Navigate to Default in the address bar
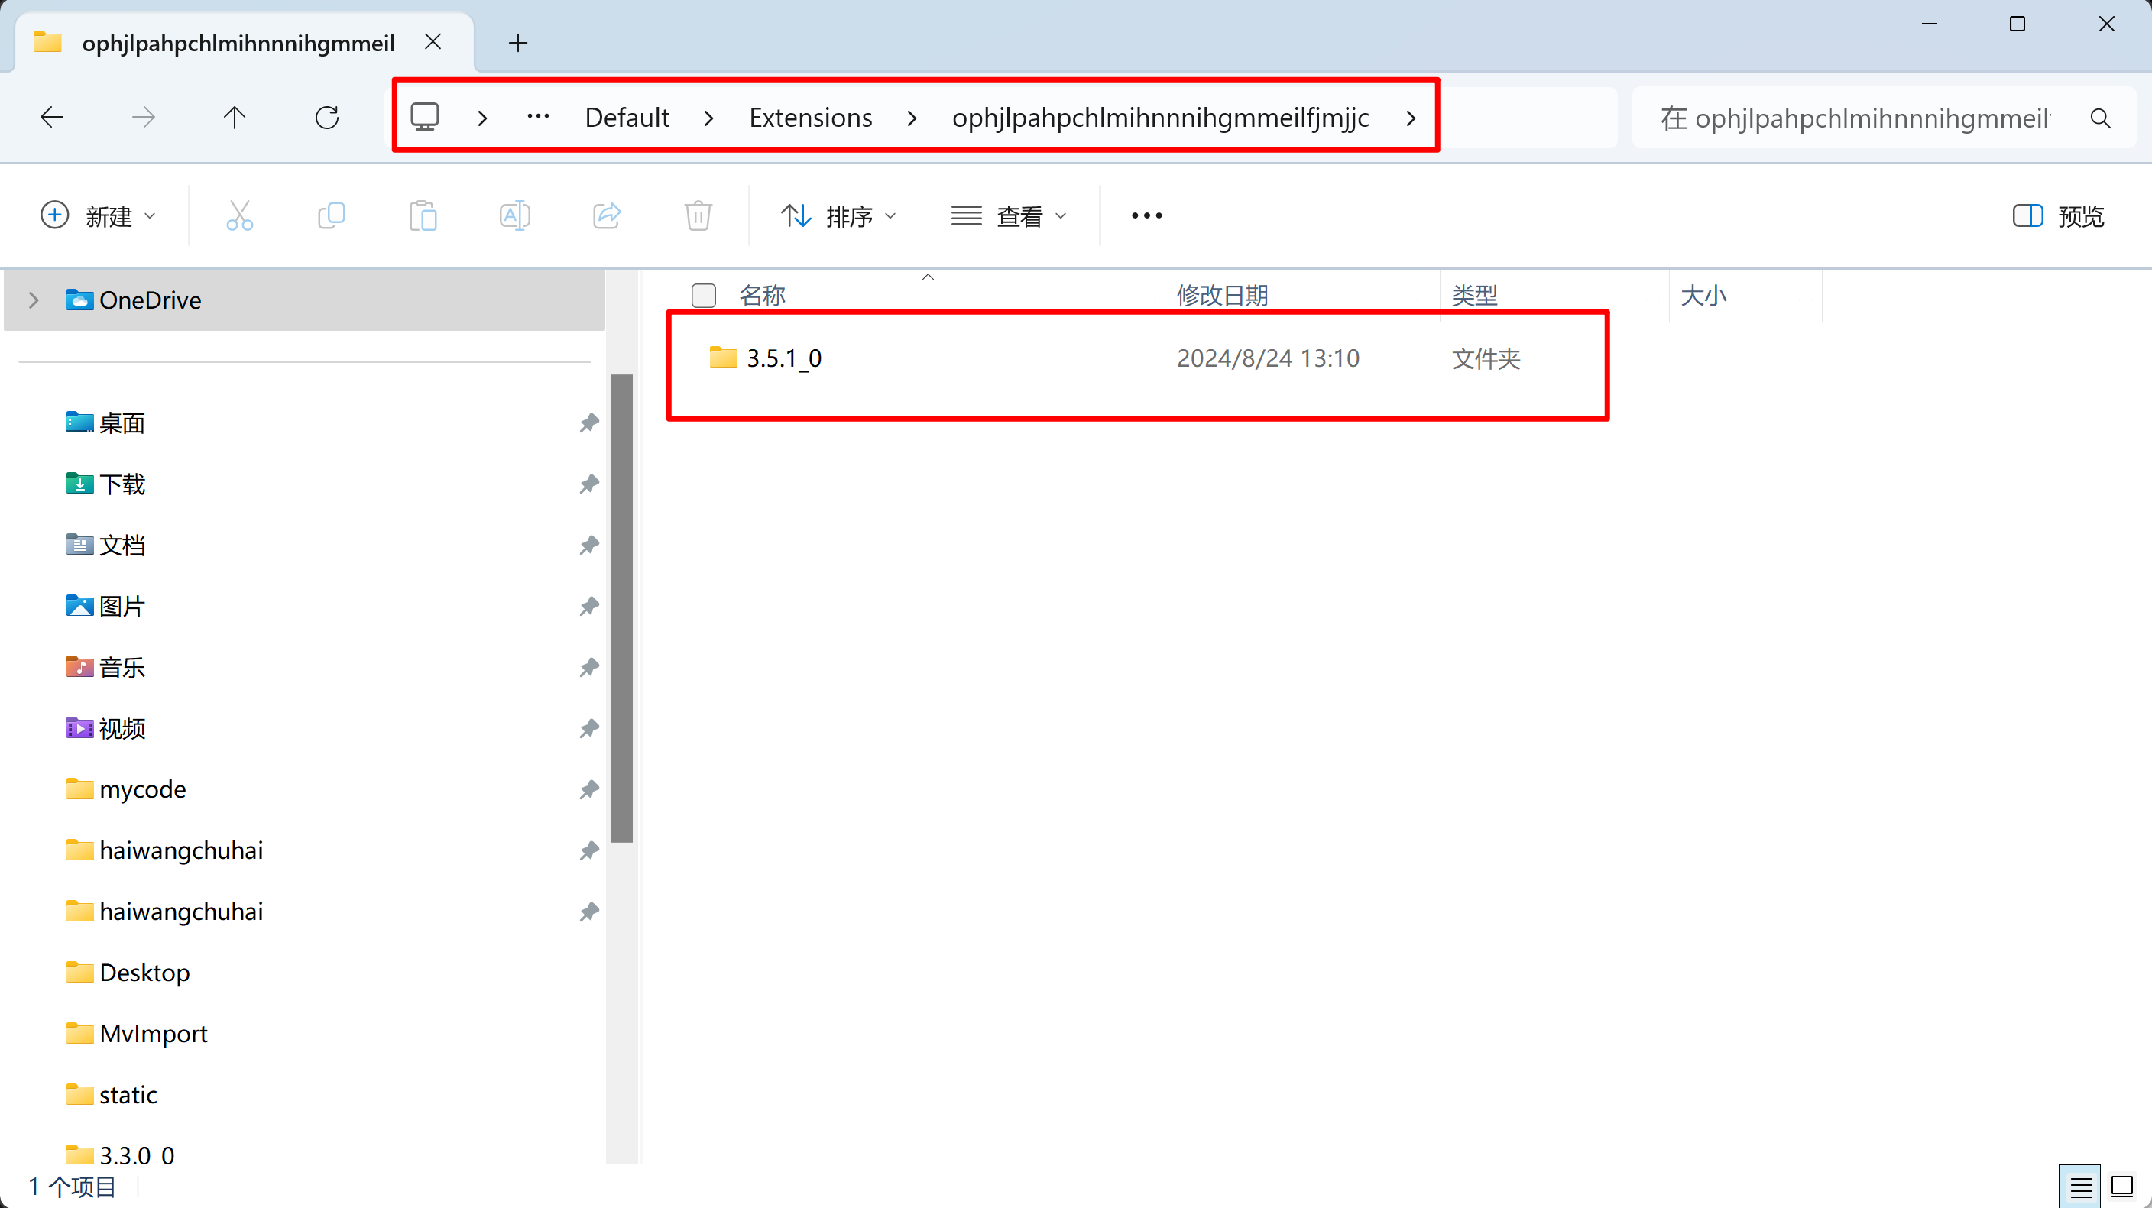This screenshot has height=1208, width=2152. (x=627, y=118)
